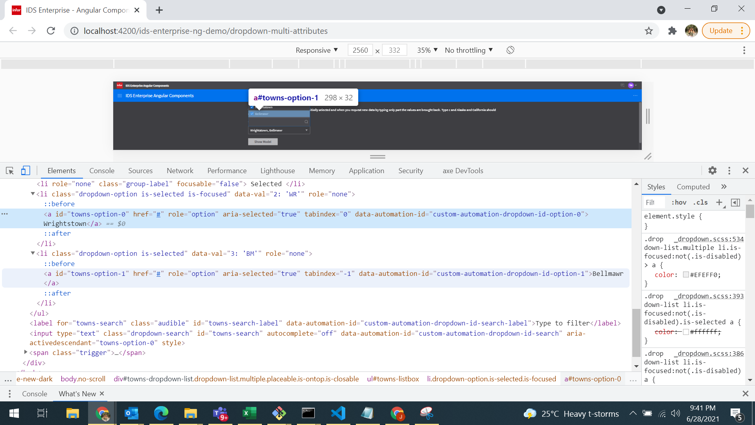The height and width of the screenshot is (425, 755).
Task: Bookmark this page with the star
Action: [649, 31]
